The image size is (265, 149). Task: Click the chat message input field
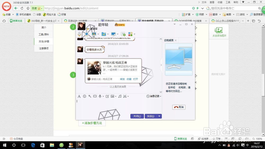pos(119,106)
